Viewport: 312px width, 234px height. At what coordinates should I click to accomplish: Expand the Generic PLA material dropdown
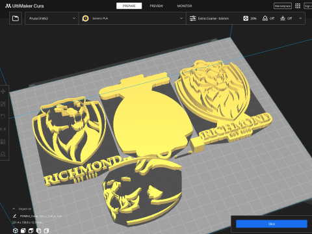pos(133,18)
